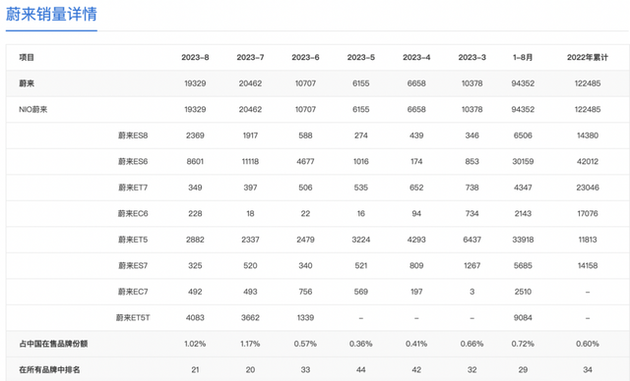The height and width of the screenshot is (381, 630).
Task: Open the 蔚来 brand row label
Action: pyautogui.click(x=27, y=83)
